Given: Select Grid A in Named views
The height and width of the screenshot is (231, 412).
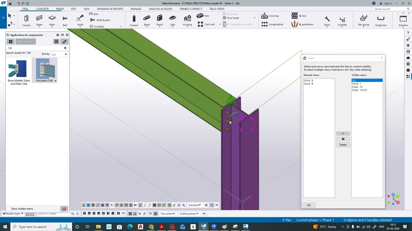Looking at the screenshot, I should (308, 81).
